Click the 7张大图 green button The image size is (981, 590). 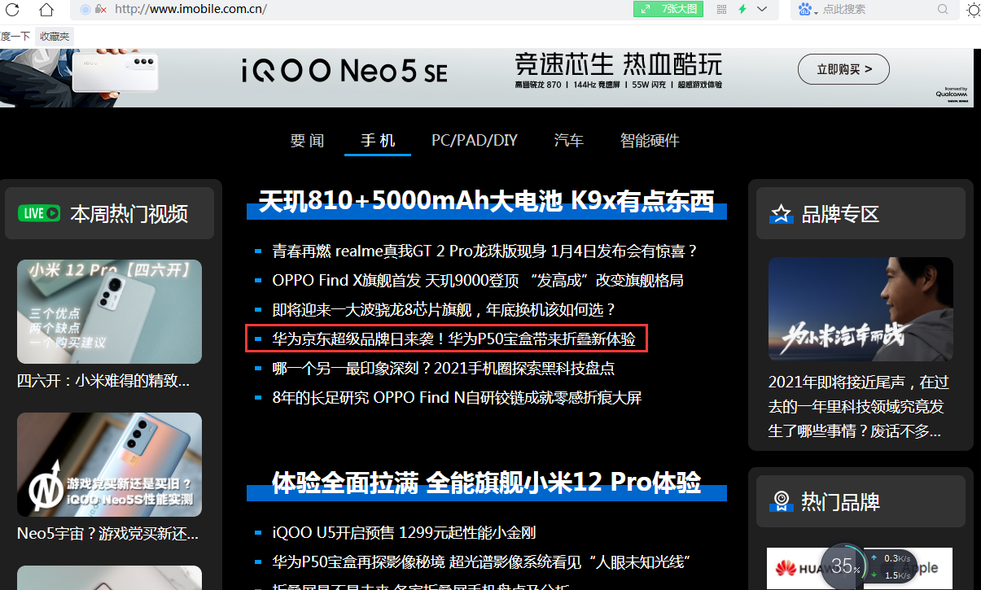click(668, 9)
